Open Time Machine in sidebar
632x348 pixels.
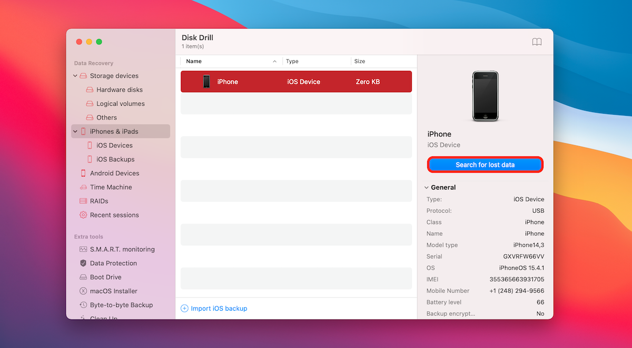[x=111, y=187]
